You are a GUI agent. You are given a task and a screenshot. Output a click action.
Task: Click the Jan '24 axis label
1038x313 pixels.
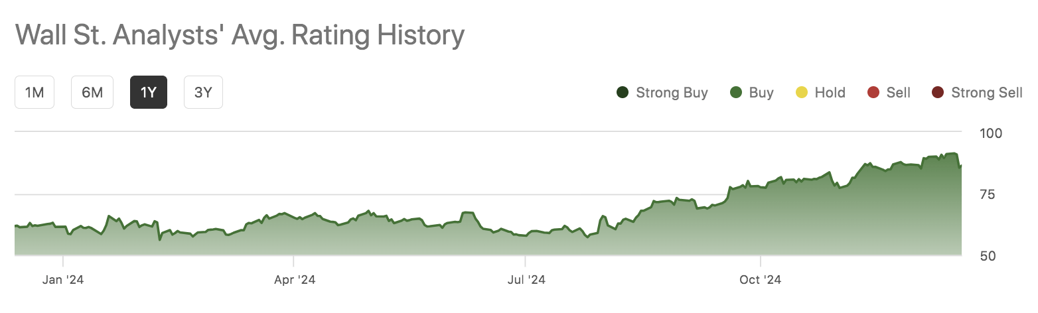[62, 280]
